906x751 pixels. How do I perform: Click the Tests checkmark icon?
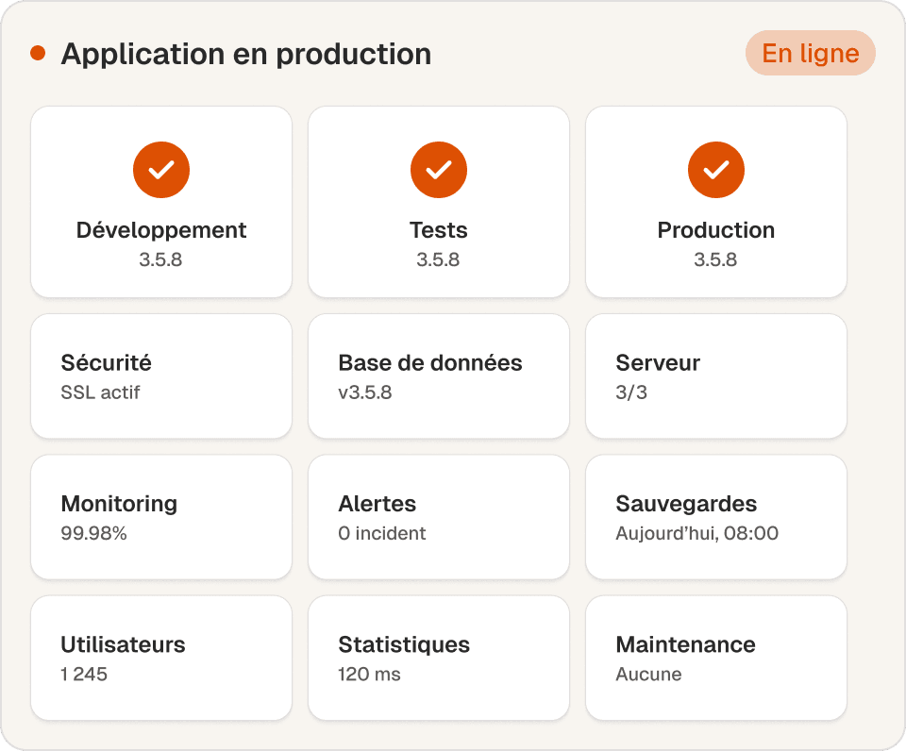(x=439, y=170)
